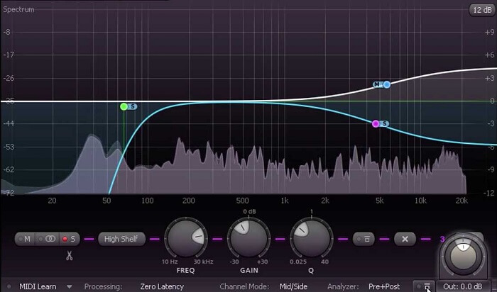Click the Out: 0.0 dB output button
Image resolution: width=497 pixels, height=292 pixels.
pos(462,287)
